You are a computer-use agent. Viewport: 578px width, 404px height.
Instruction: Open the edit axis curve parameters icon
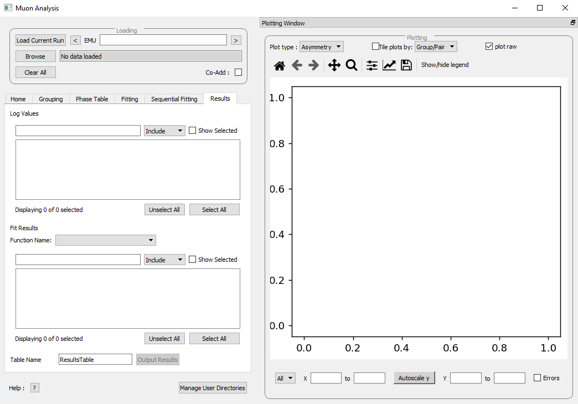pyautogui.click(x=389, y=65)
